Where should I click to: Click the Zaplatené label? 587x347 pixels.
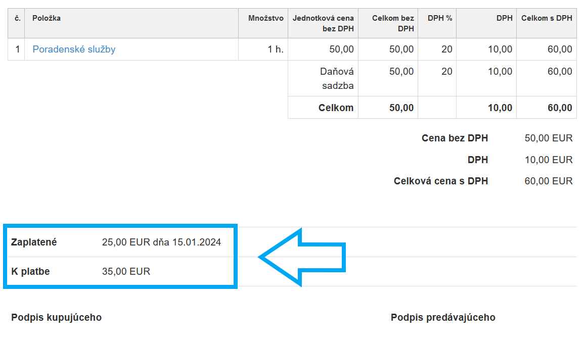click(34, 242)
